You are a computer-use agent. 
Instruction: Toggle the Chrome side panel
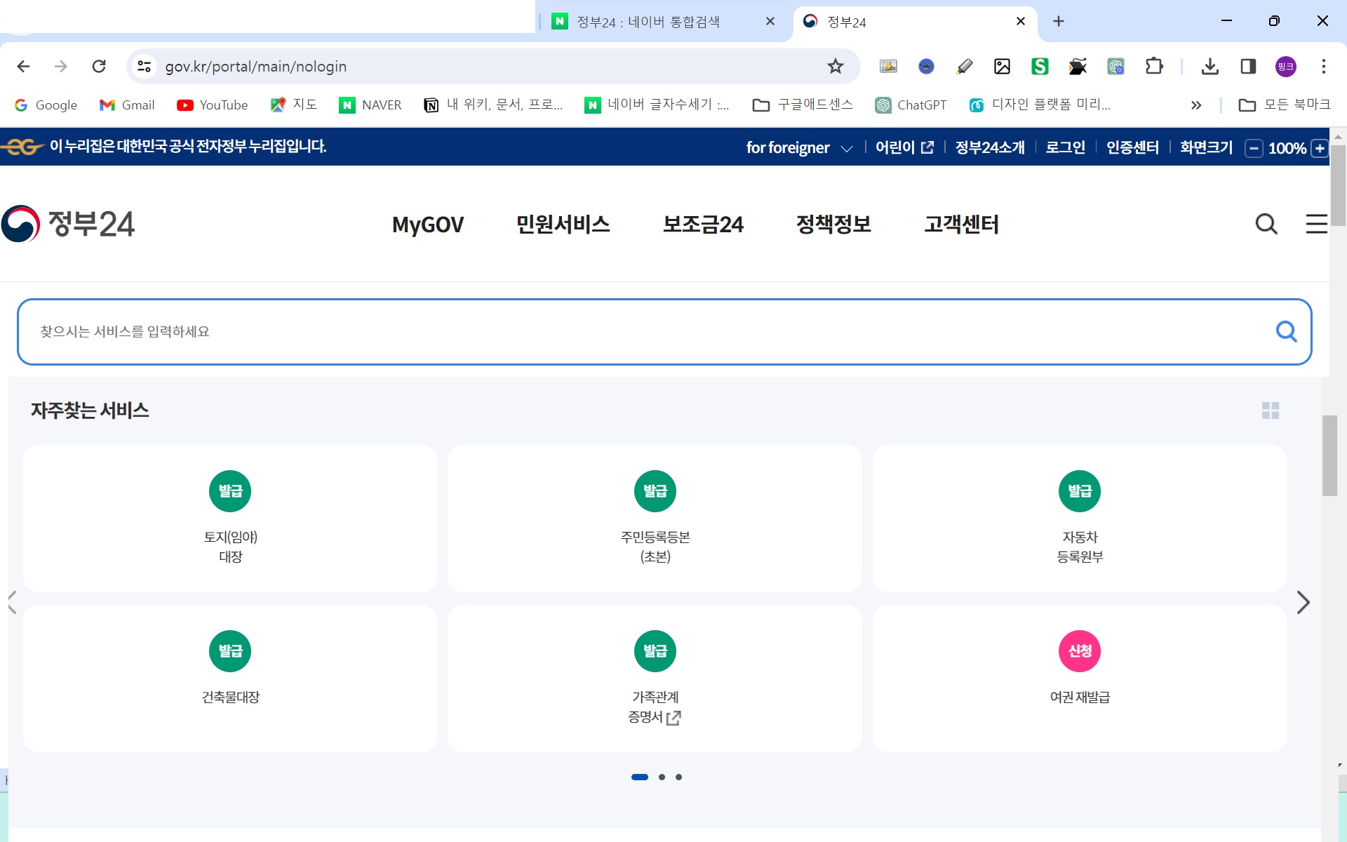click(1247, 67)
